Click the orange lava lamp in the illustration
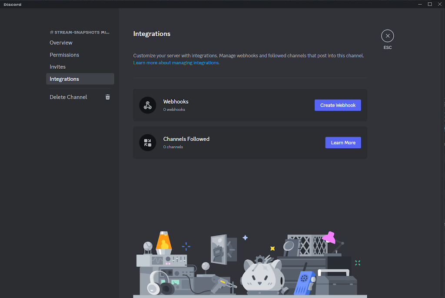This screenshot has width=445, height=298. coord(163,244)
